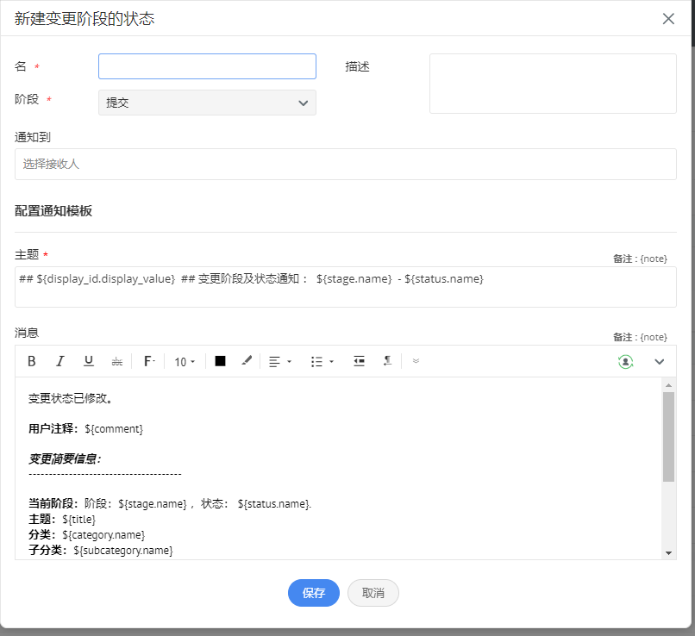
Task: Toggle bold formatting in message editor
Action: 32,361
